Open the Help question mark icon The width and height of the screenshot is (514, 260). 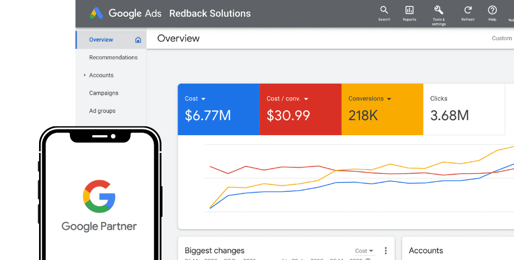click(x=492, y=10)
